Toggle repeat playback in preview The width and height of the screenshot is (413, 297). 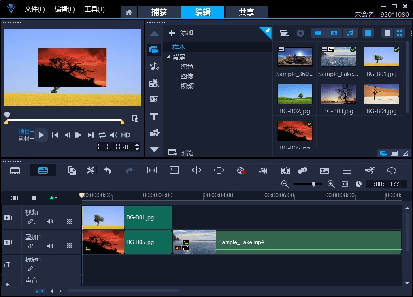(x=102, y=135)
